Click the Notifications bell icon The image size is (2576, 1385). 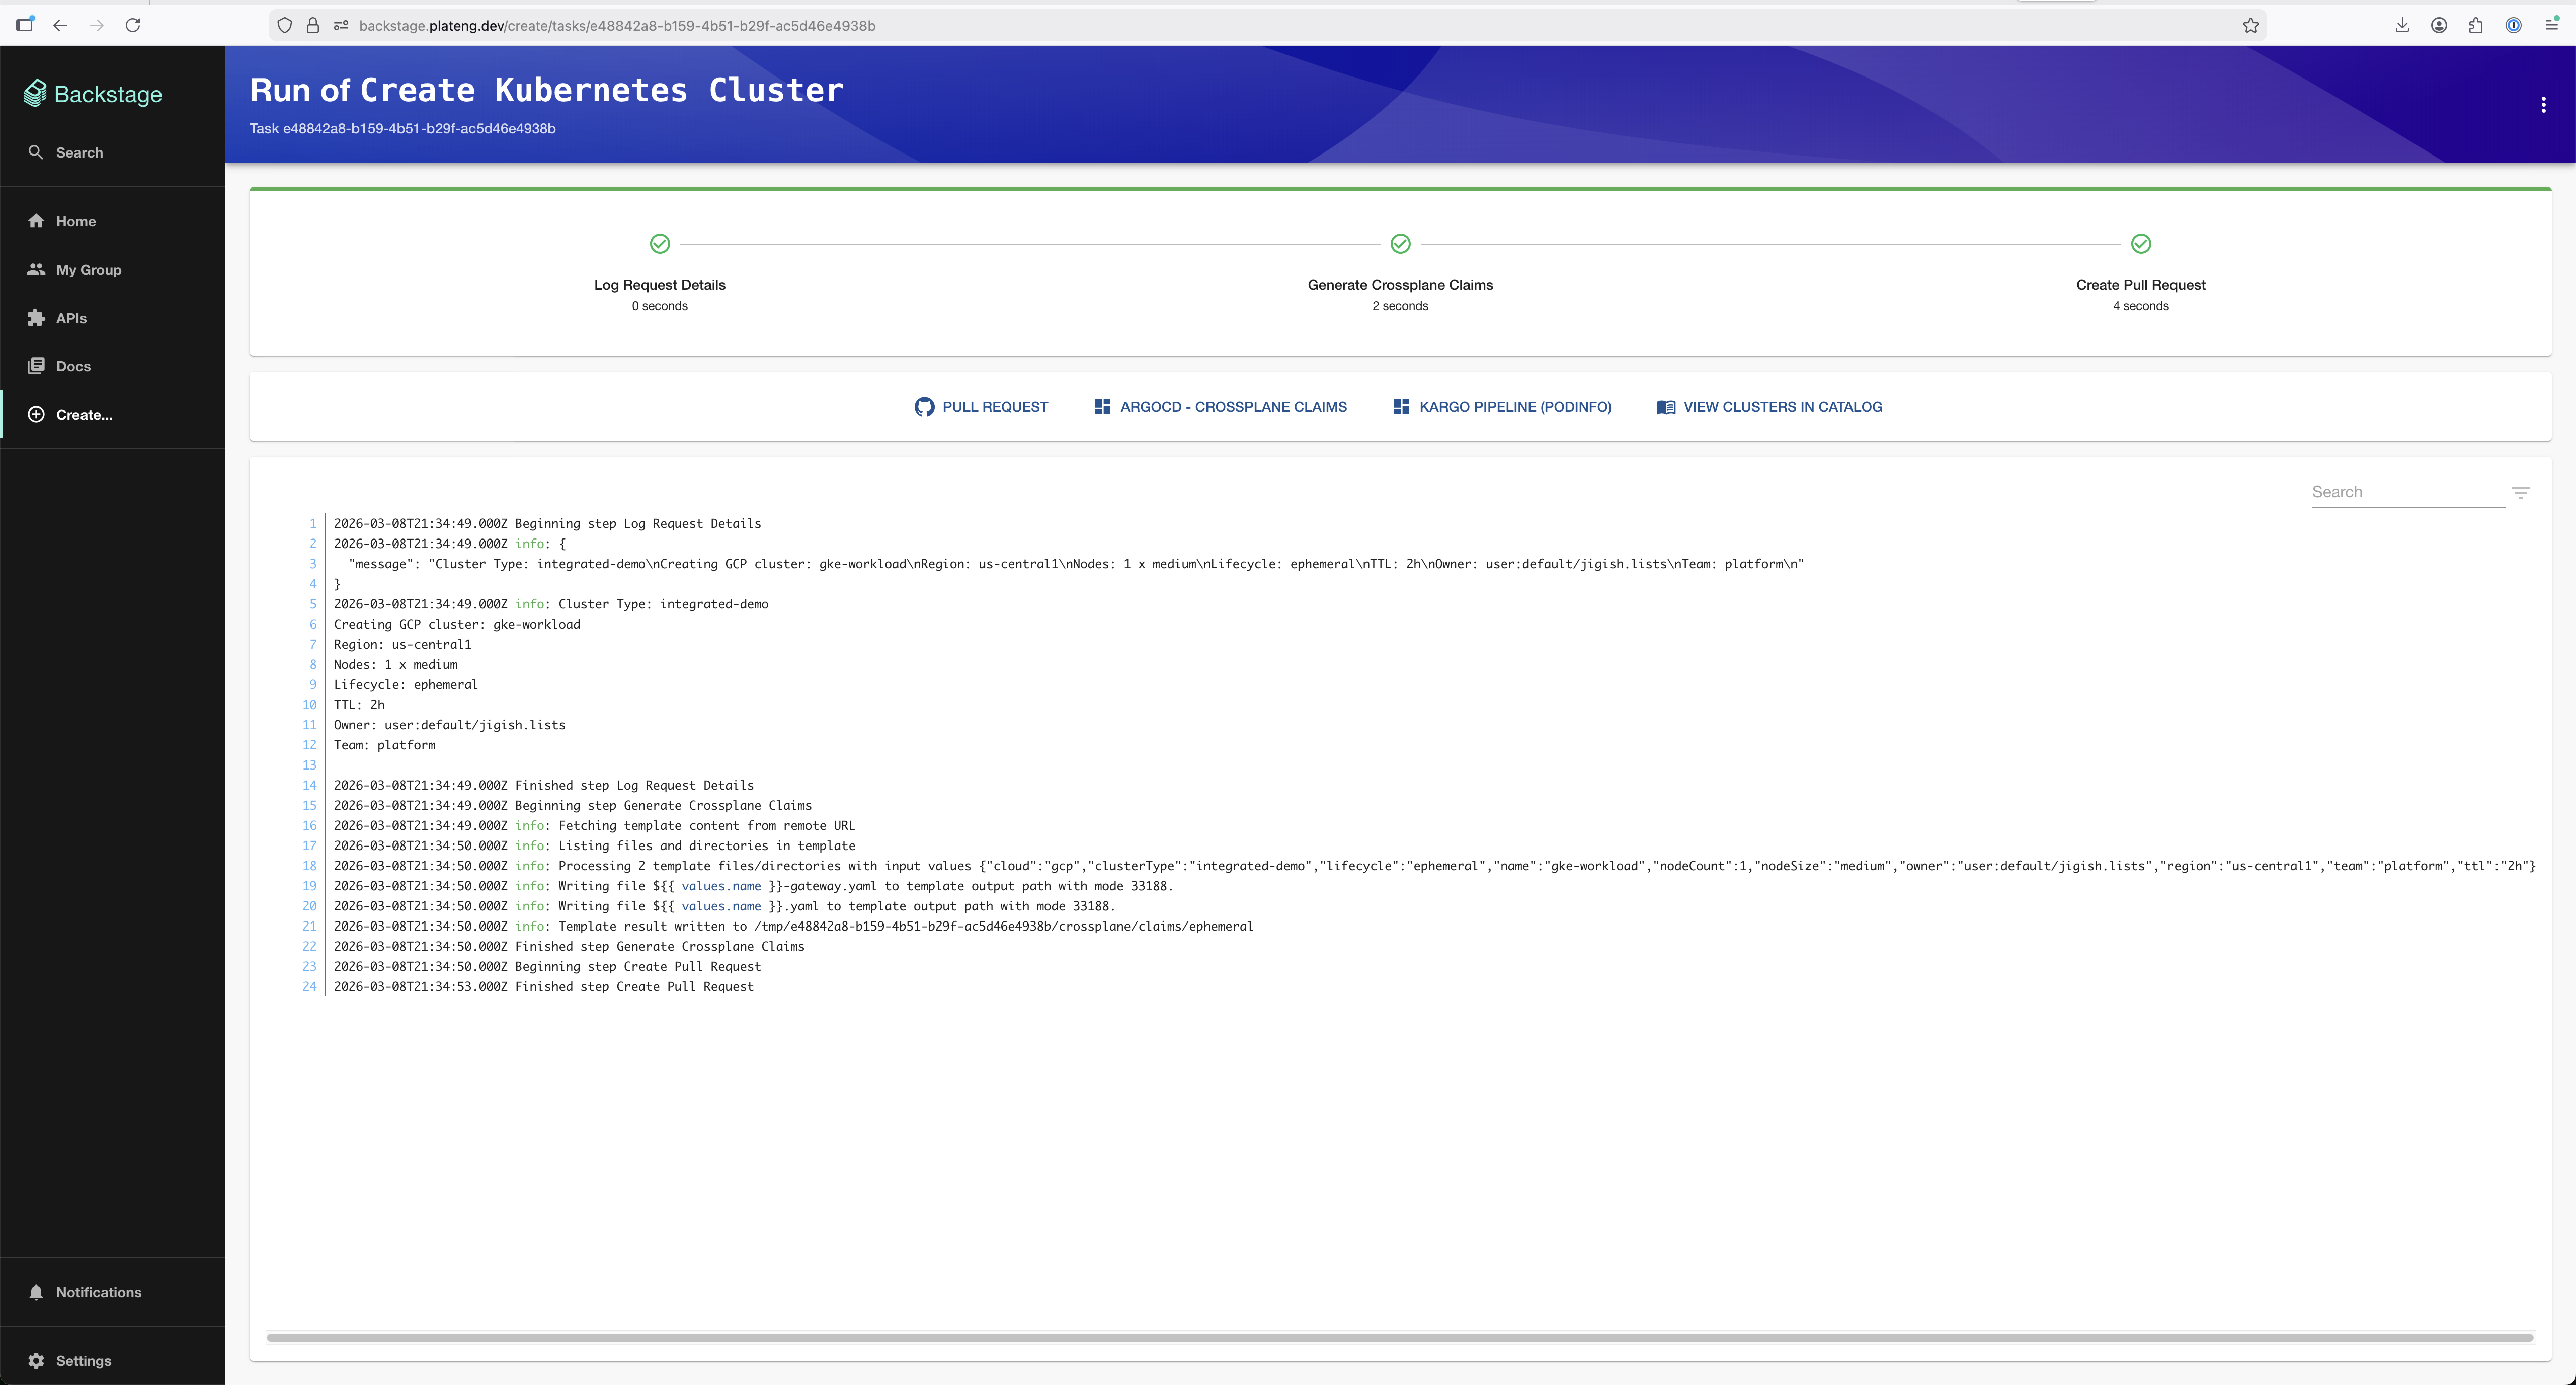[x=36, y=1292]
